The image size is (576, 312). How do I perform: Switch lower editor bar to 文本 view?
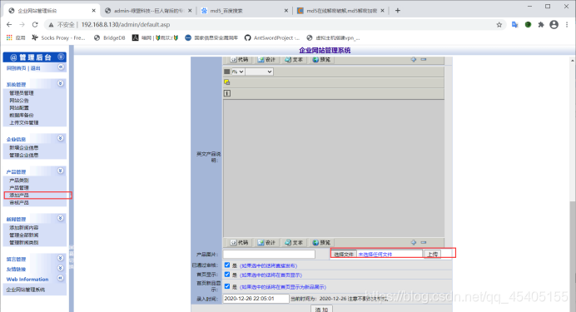click(x=294, y=243)
